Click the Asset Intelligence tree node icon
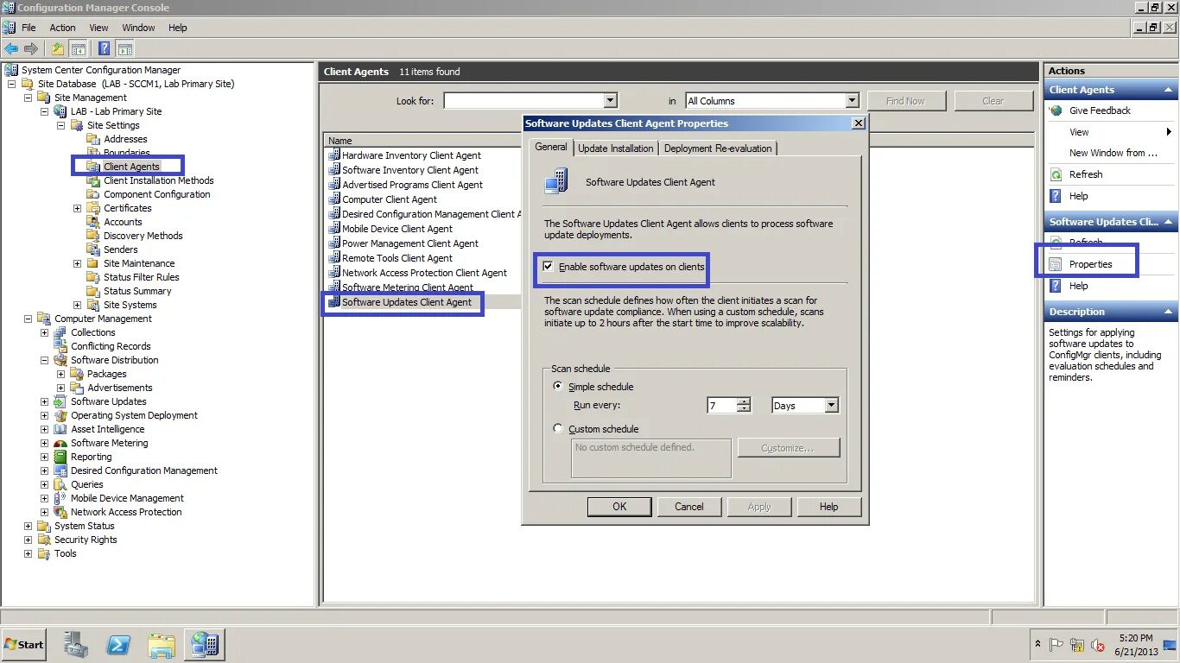This screenshot has height=663, width=1180. point(60,429)
